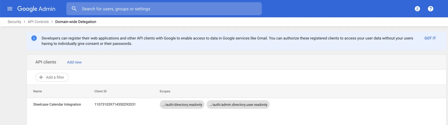The image size is (448, 125).
Task: Click the search magnifier icon
Action: point(74,9)
